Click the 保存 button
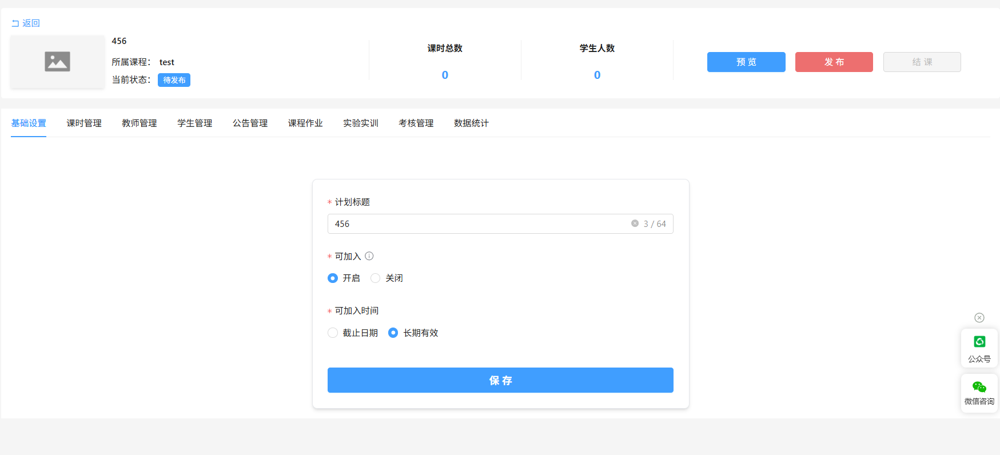 click(x=500, y=380)
